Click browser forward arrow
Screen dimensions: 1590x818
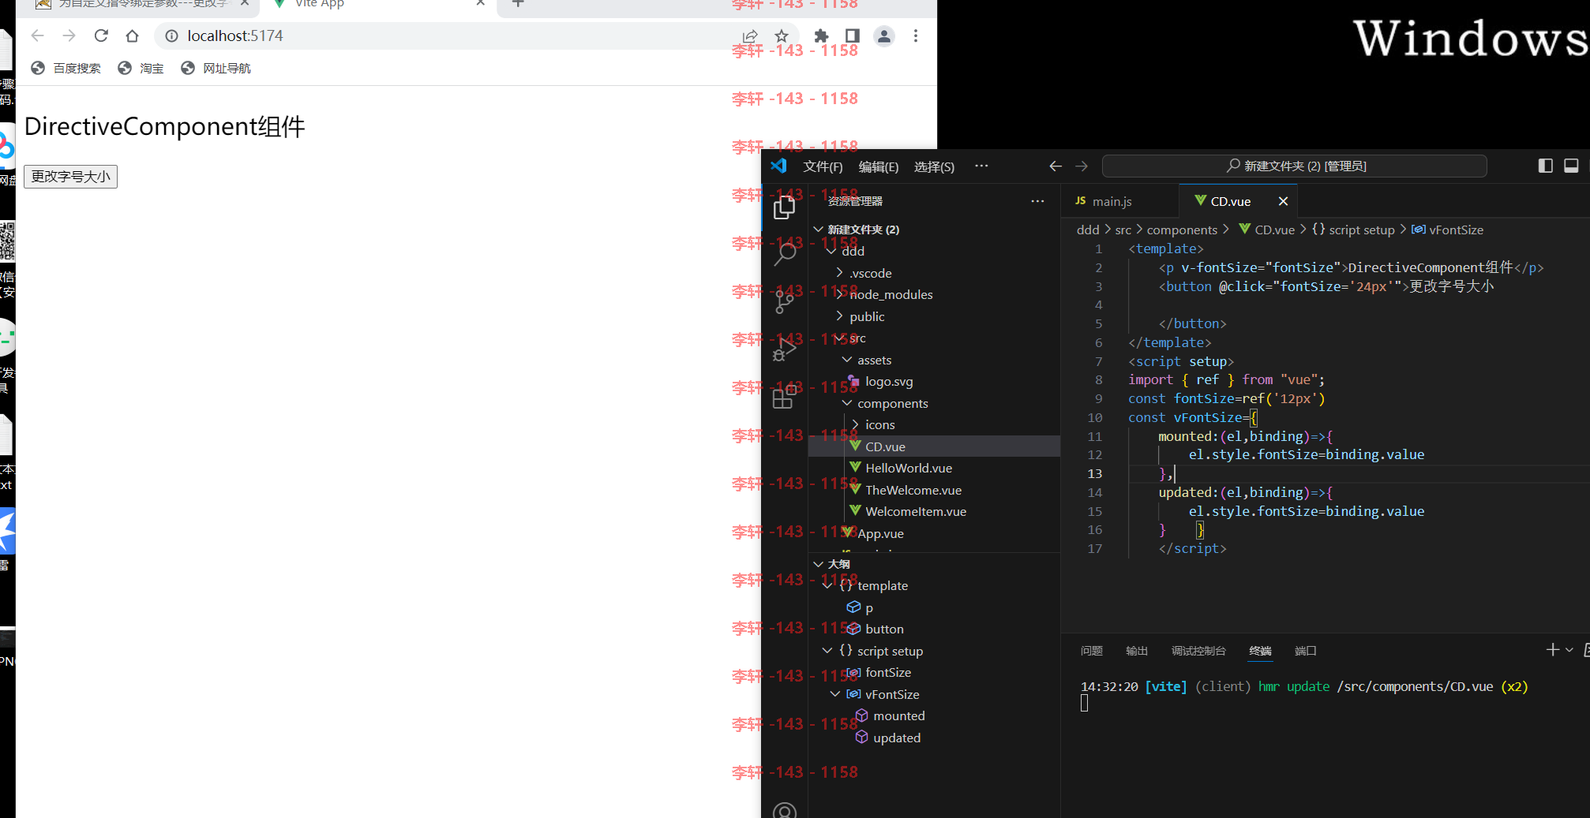tap(69, 35)
